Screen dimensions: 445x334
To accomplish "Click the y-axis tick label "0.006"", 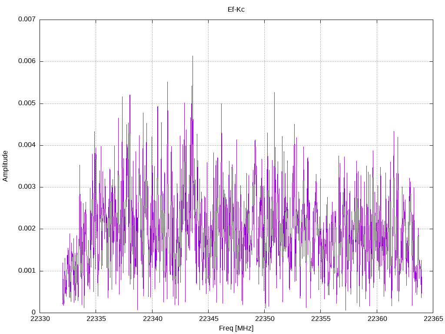I will pyautogui.click(x=27, y=61).
